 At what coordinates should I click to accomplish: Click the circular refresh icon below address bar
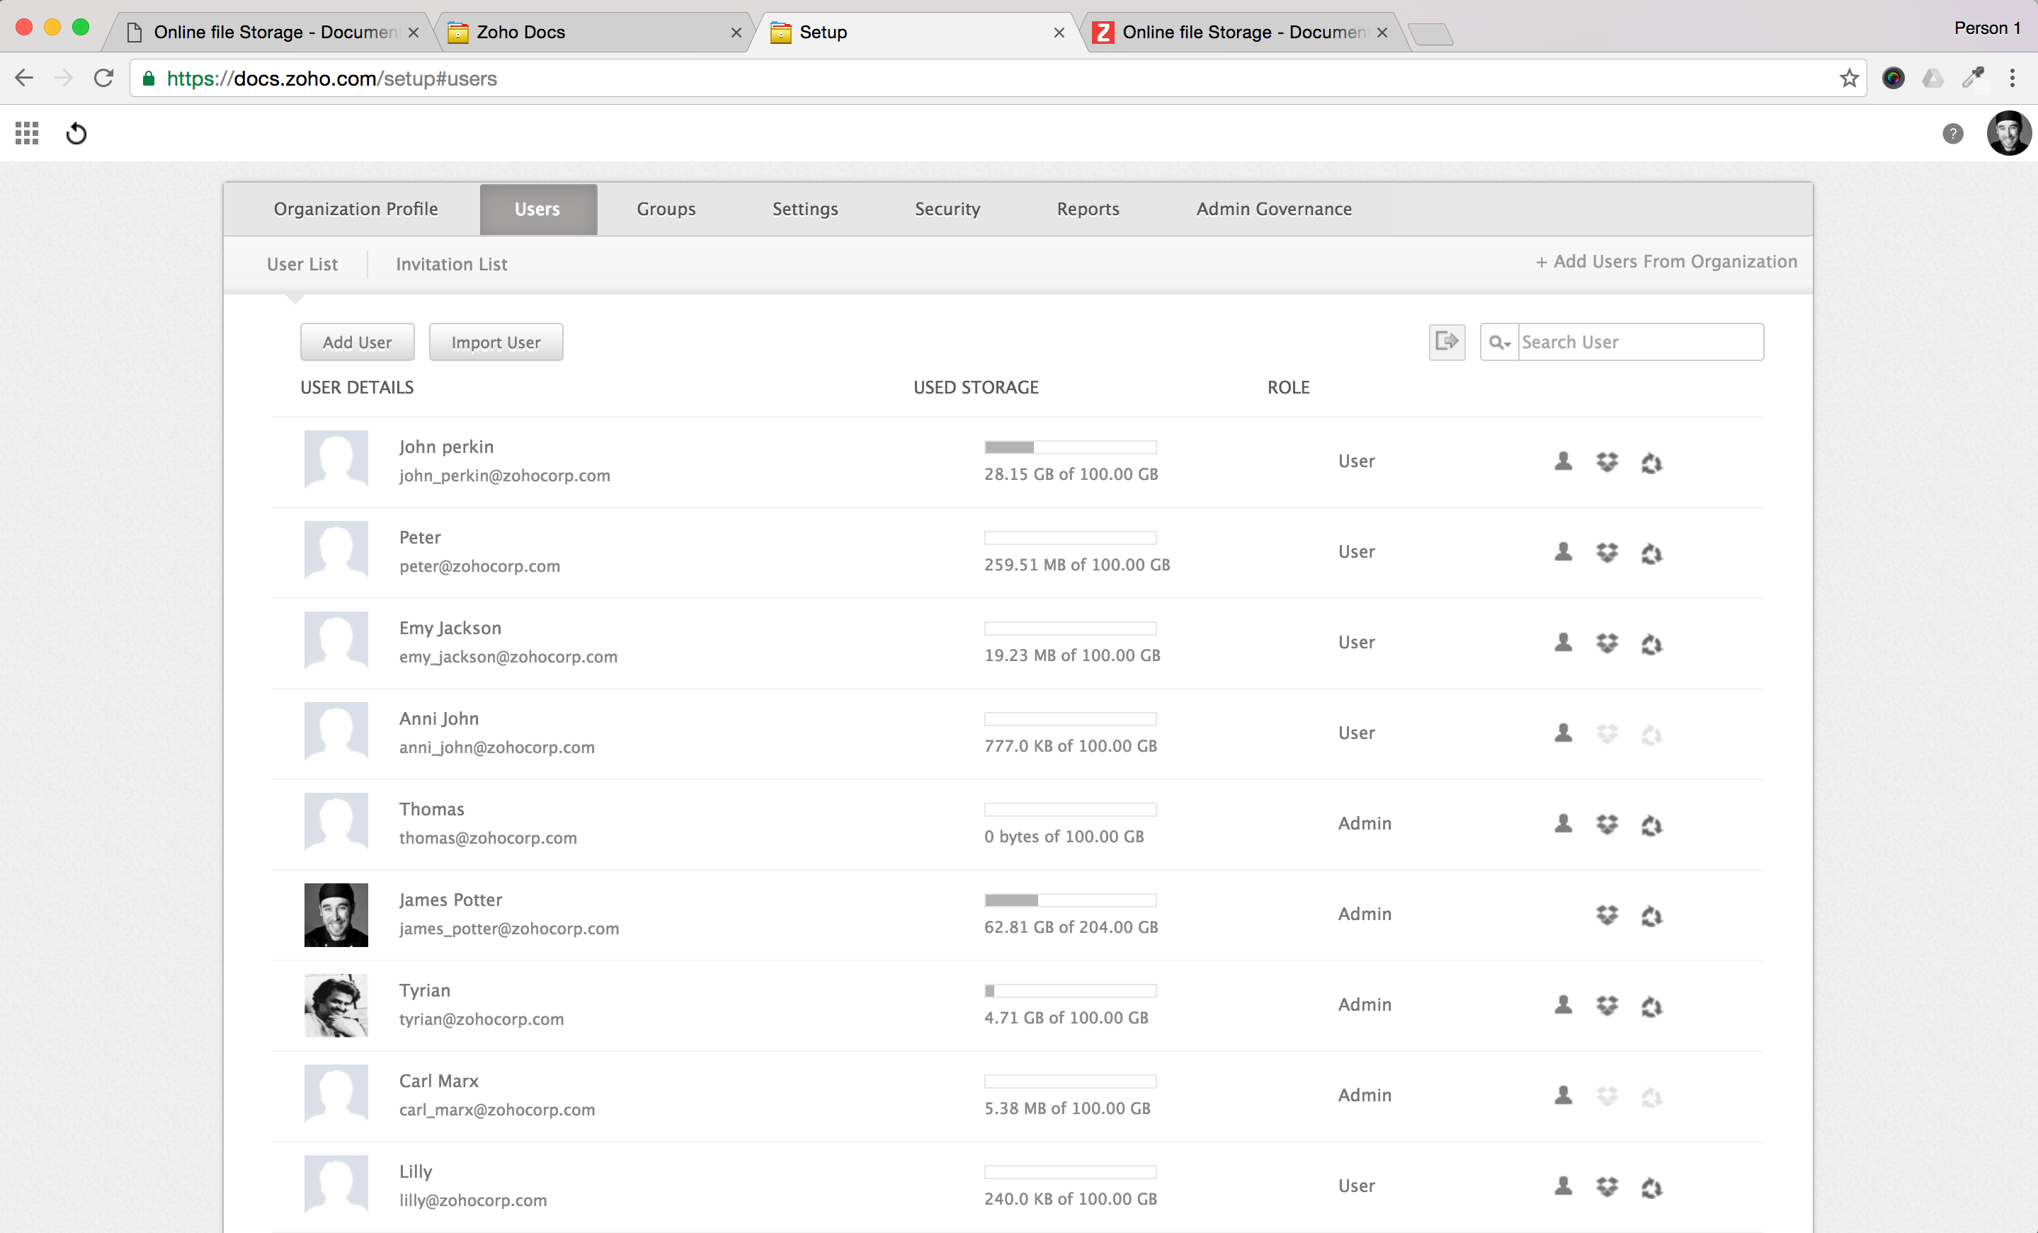pos(76,133)
